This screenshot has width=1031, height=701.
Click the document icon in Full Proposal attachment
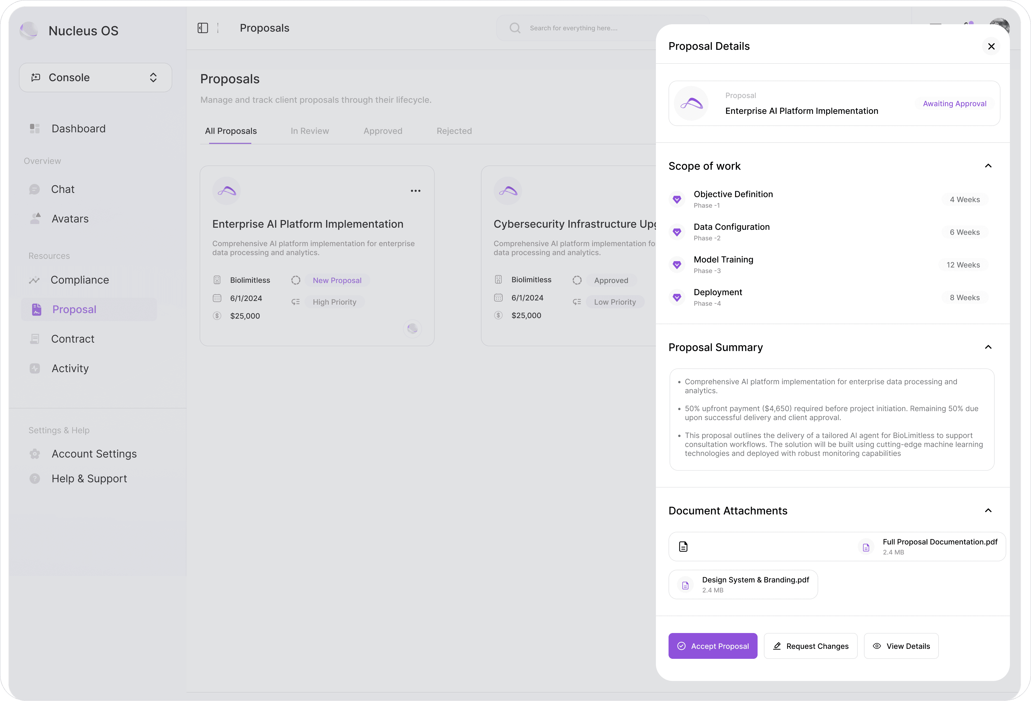(683, 547)
